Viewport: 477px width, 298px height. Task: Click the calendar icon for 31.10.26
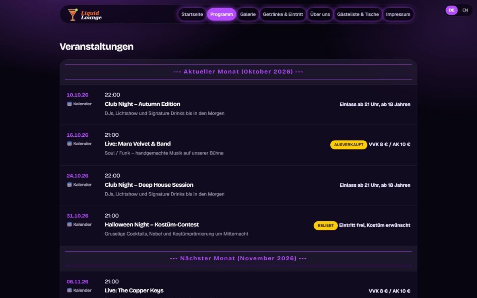[69, 224]
